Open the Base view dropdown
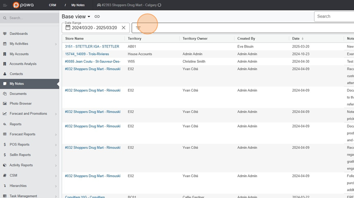The height and width of the screenshot is (198, 354). point(76,17)
